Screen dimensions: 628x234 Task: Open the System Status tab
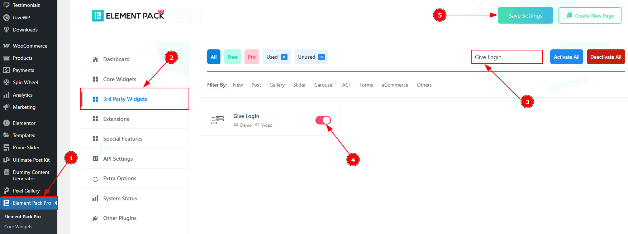[135, 198]
